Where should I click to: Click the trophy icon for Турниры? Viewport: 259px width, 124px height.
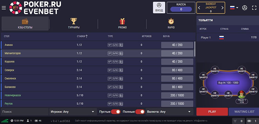click(74, 21)
